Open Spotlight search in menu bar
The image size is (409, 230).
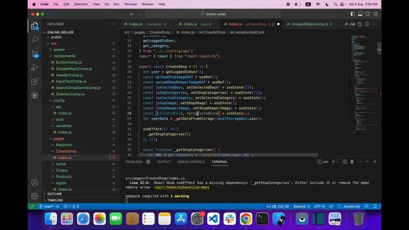335,4
